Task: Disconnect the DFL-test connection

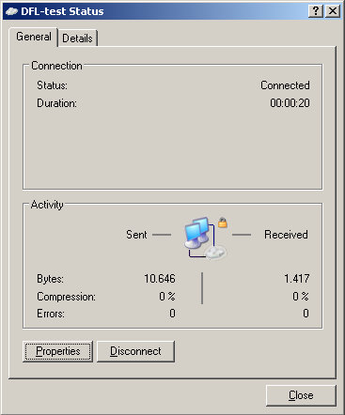Action: [x=135, y=351]
